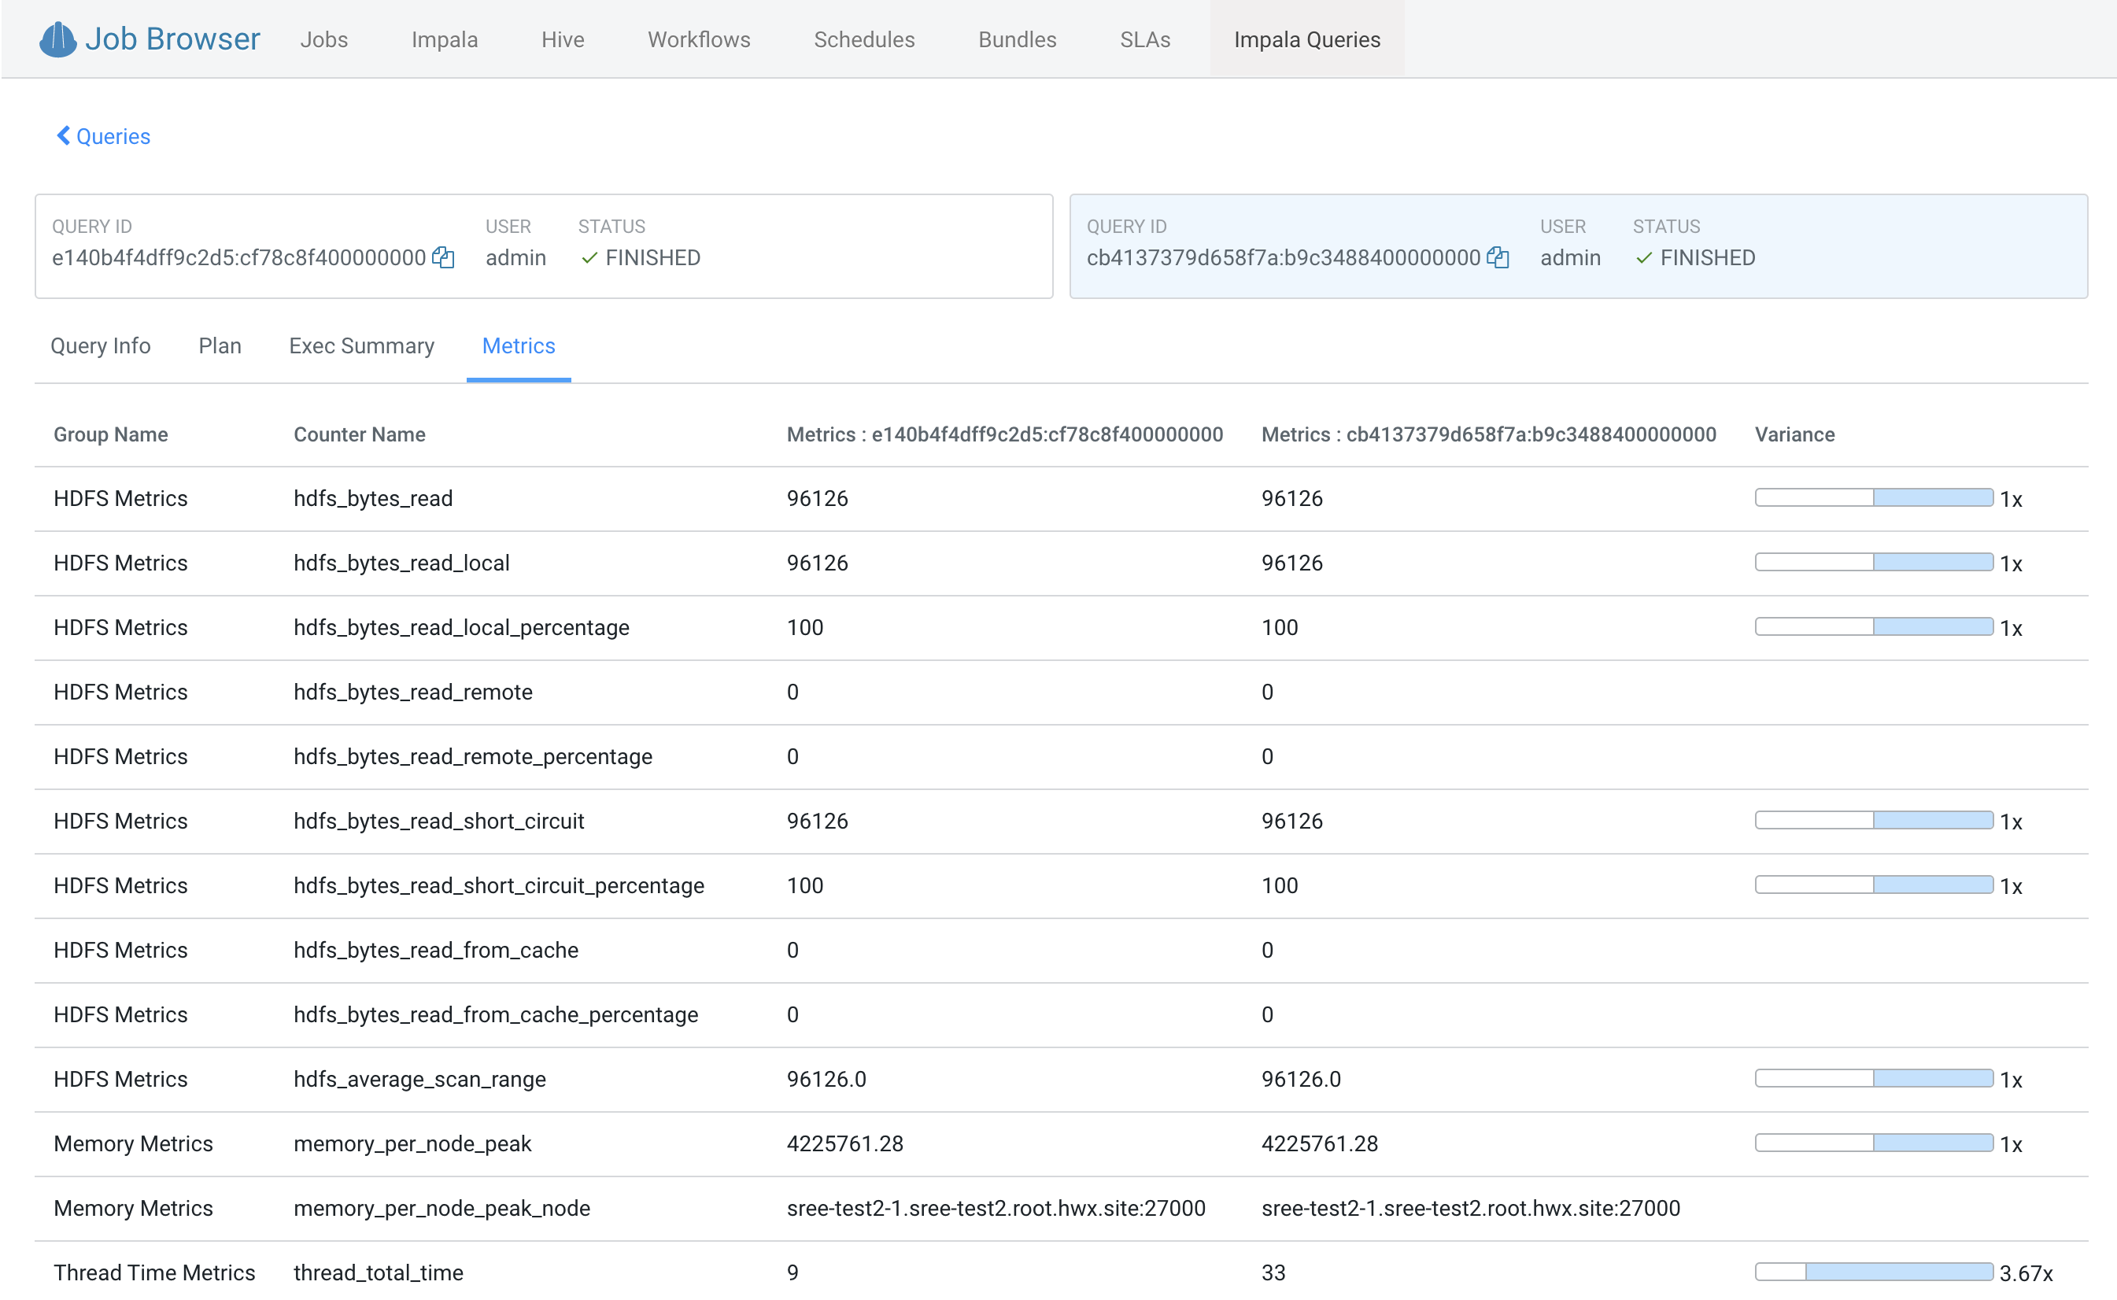Navigate back using the Queries link

(112, 136)
